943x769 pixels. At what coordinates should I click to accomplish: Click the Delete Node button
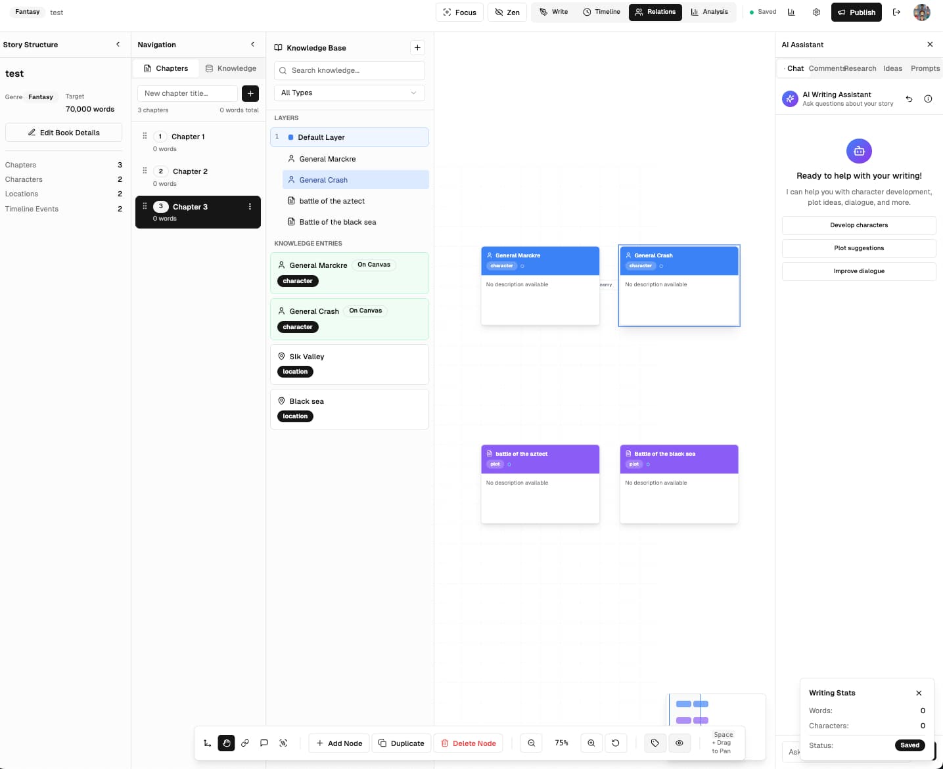[468, 743]
